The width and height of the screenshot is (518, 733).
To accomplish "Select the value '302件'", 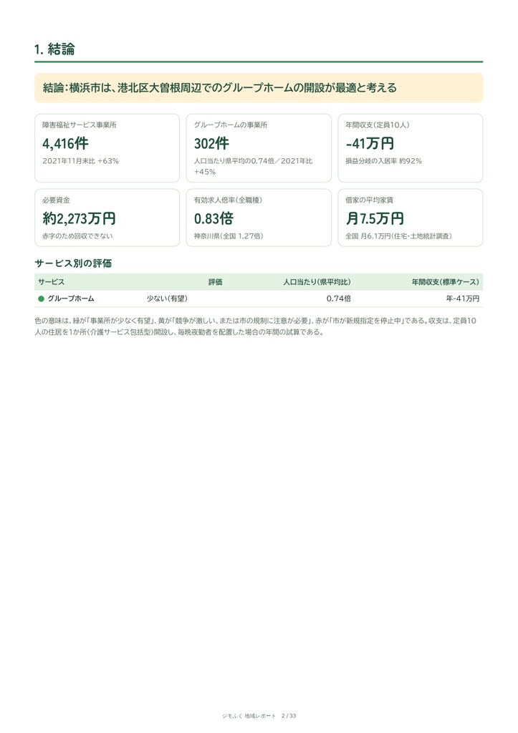I will pyautogui.click(x=211, y=143).
